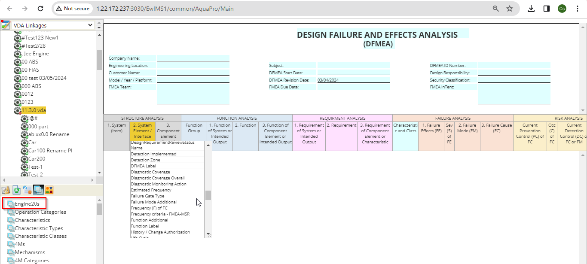This screenshot has height=264, width=587.
Task: Click the icon next to 4M Categories
Action: click(11, 261)
